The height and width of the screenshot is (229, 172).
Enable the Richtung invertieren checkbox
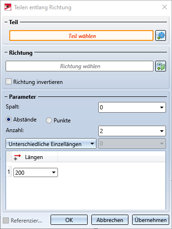(x=8, y=82)
